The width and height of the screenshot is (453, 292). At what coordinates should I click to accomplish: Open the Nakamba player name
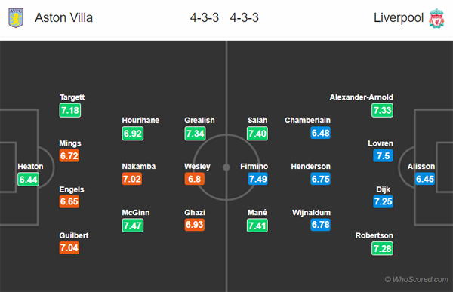click(x=139, y=166)
